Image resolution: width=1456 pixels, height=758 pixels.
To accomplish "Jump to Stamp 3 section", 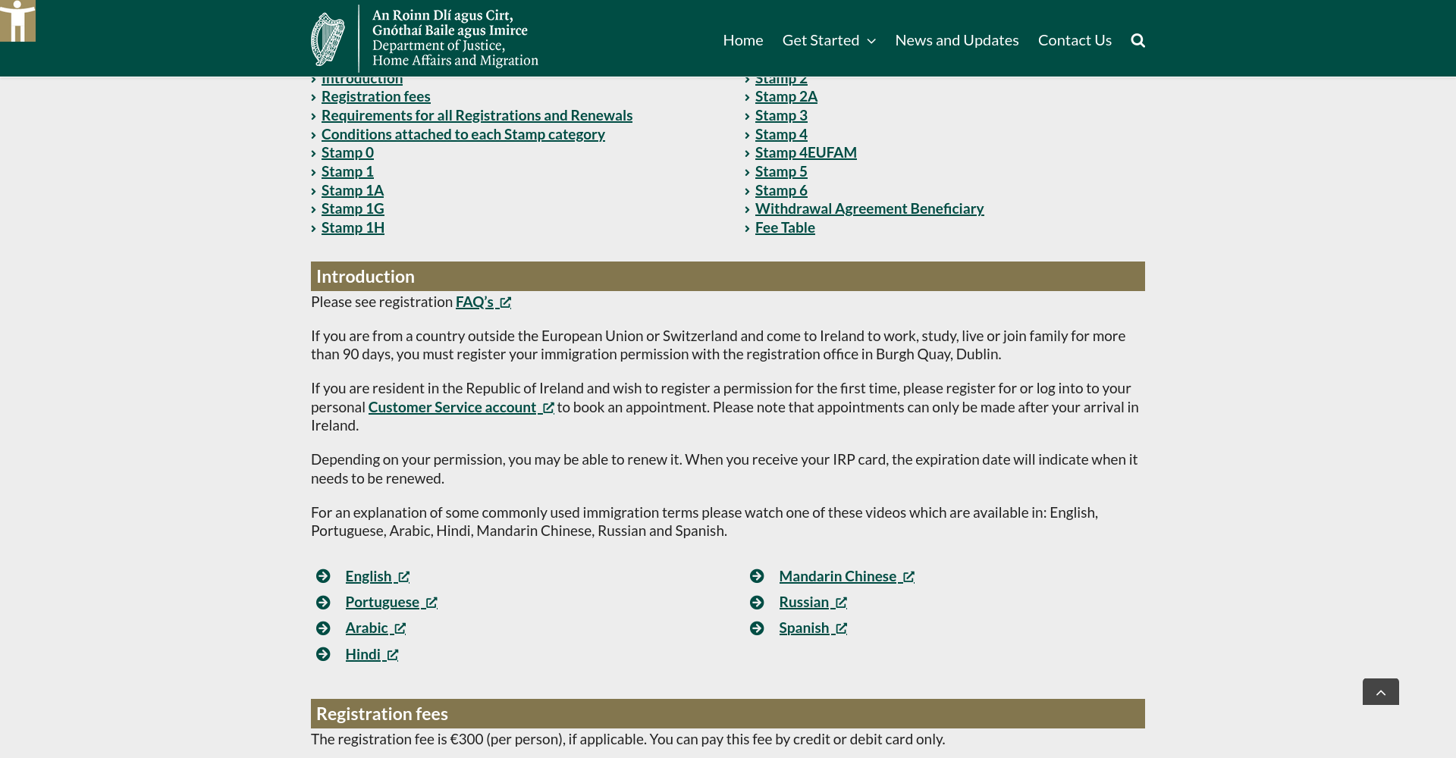I will point(781,115).
